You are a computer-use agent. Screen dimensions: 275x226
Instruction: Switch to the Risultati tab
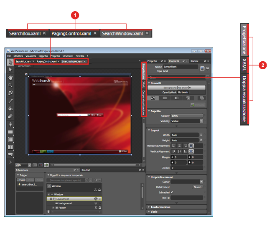(86, 170)
